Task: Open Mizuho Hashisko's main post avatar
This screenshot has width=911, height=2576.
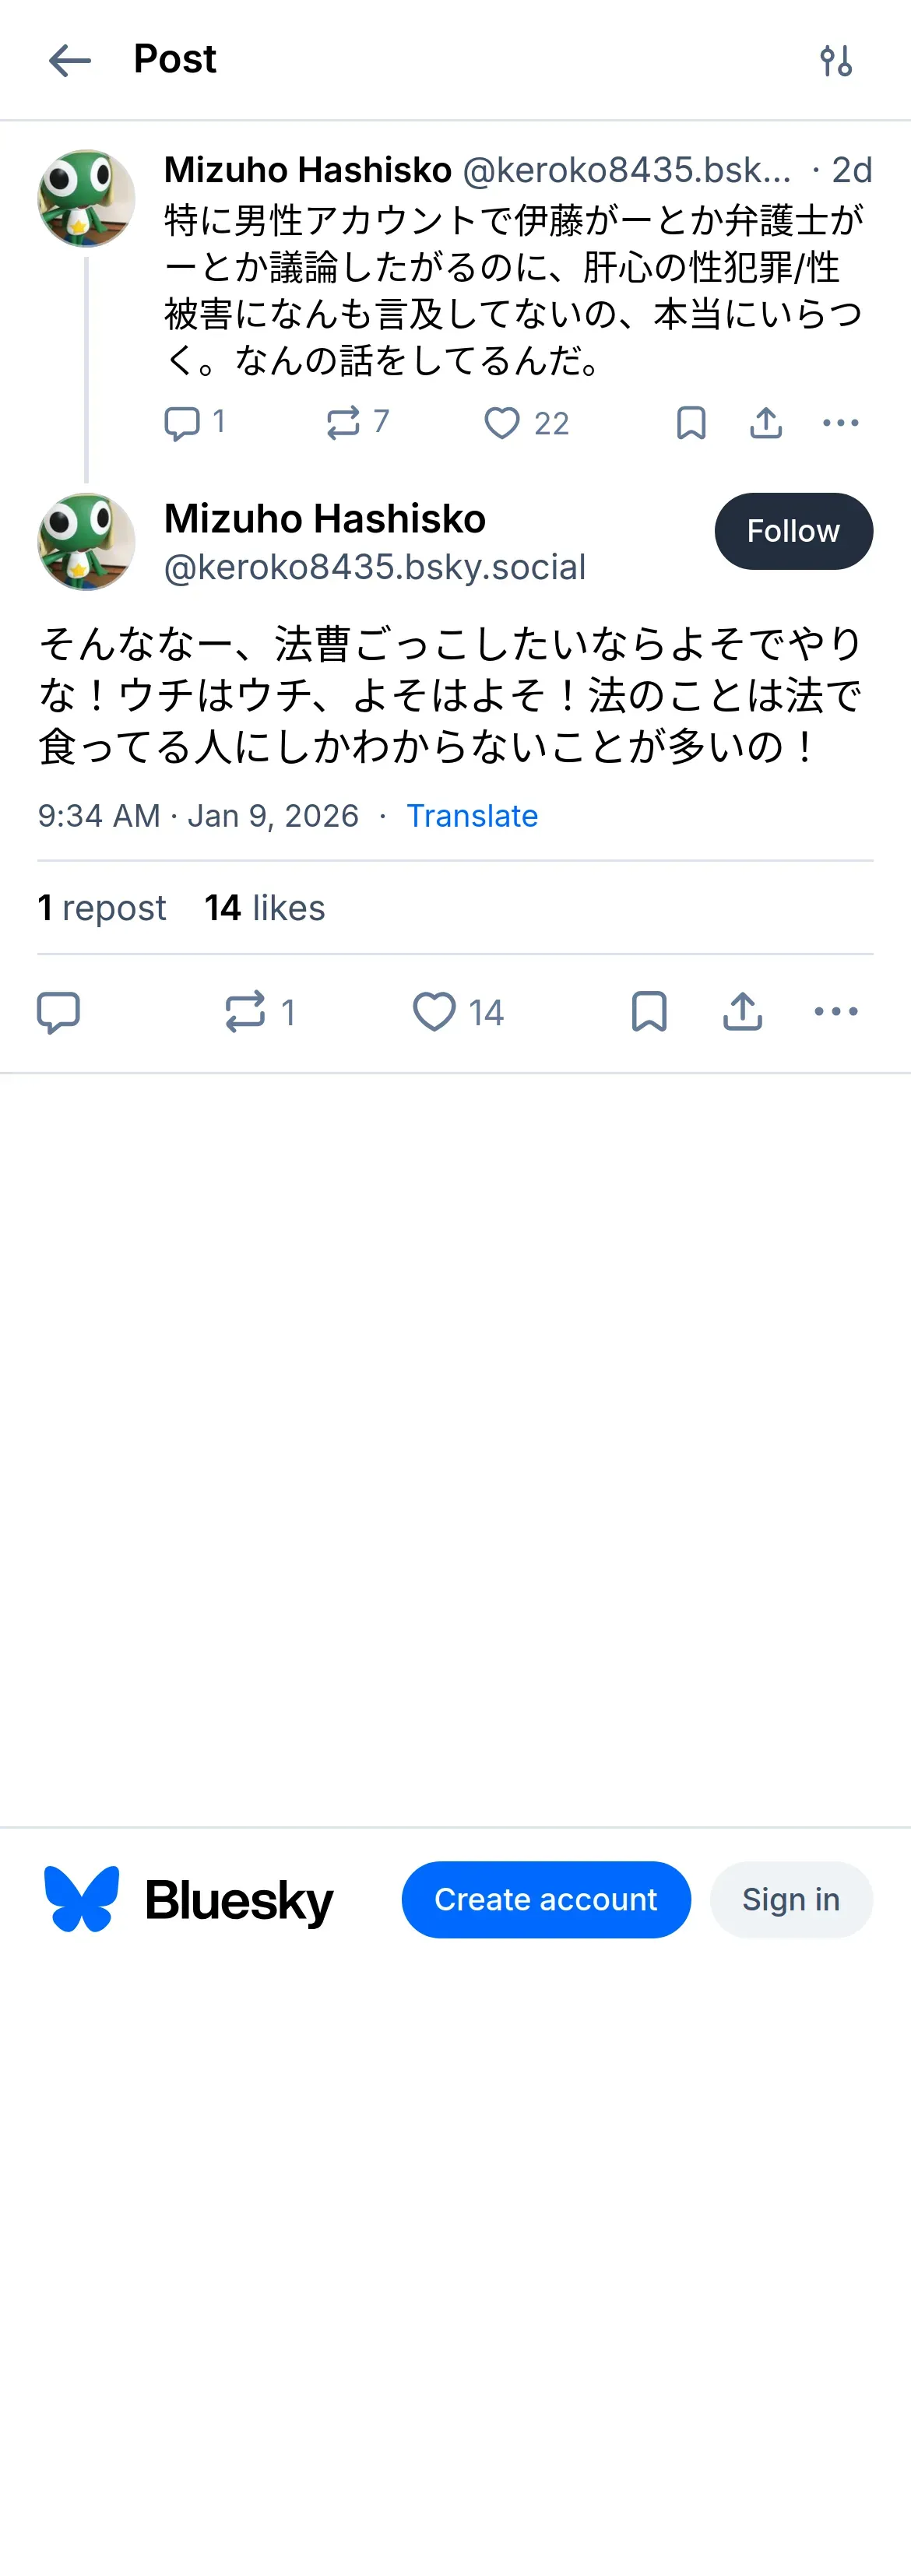Action: tap(86, 541)
